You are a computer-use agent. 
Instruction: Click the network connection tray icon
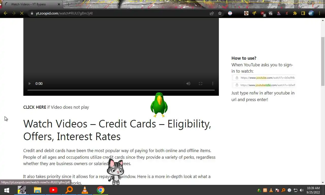point(296,190)
